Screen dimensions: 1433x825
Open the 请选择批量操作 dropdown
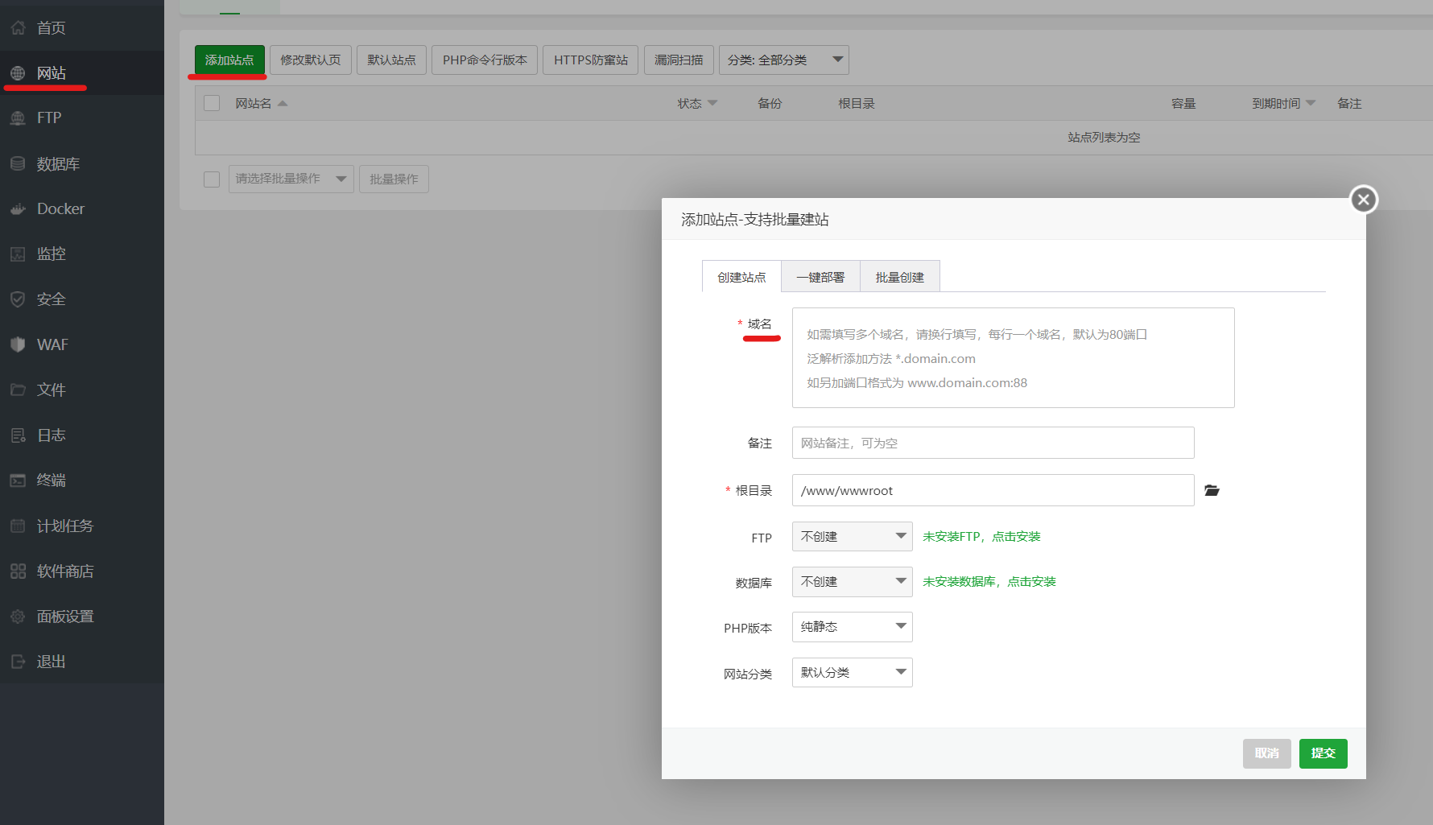pyautogui.click(x=291, y=179)
